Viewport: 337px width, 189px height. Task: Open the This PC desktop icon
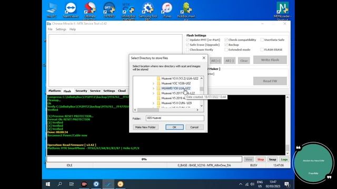52,10
